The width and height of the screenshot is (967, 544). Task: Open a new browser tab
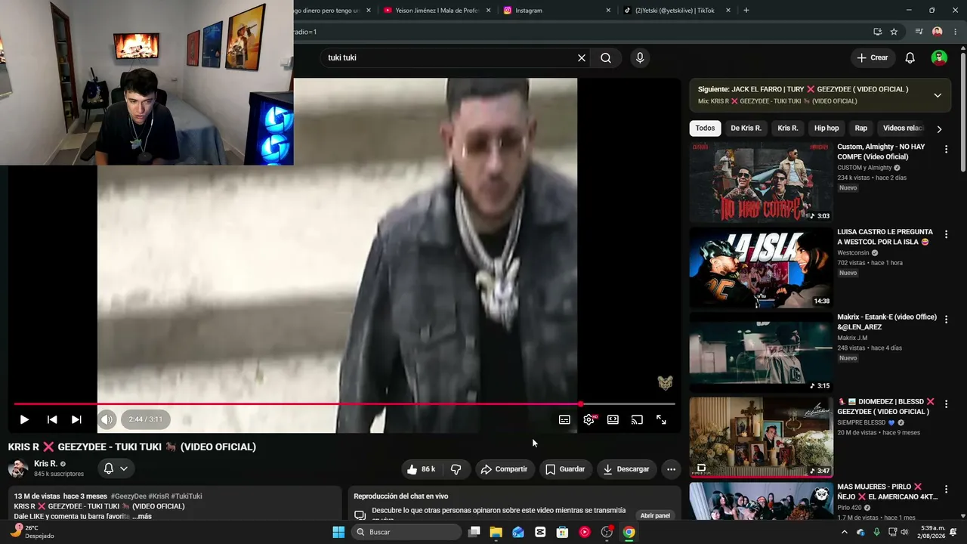746,11
